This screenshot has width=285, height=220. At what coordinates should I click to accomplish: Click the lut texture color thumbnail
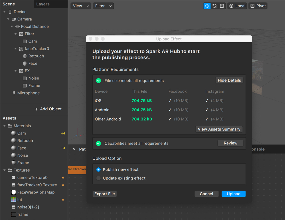point(14,200)
